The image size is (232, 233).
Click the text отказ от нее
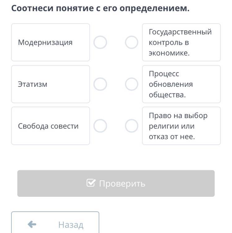pos(172,137)
